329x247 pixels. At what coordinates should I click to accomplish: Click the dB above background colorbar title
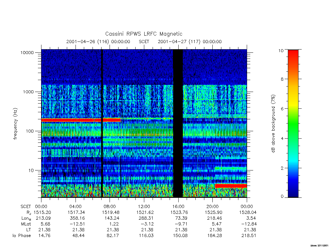pyautogui.click(x=273, y=124)
